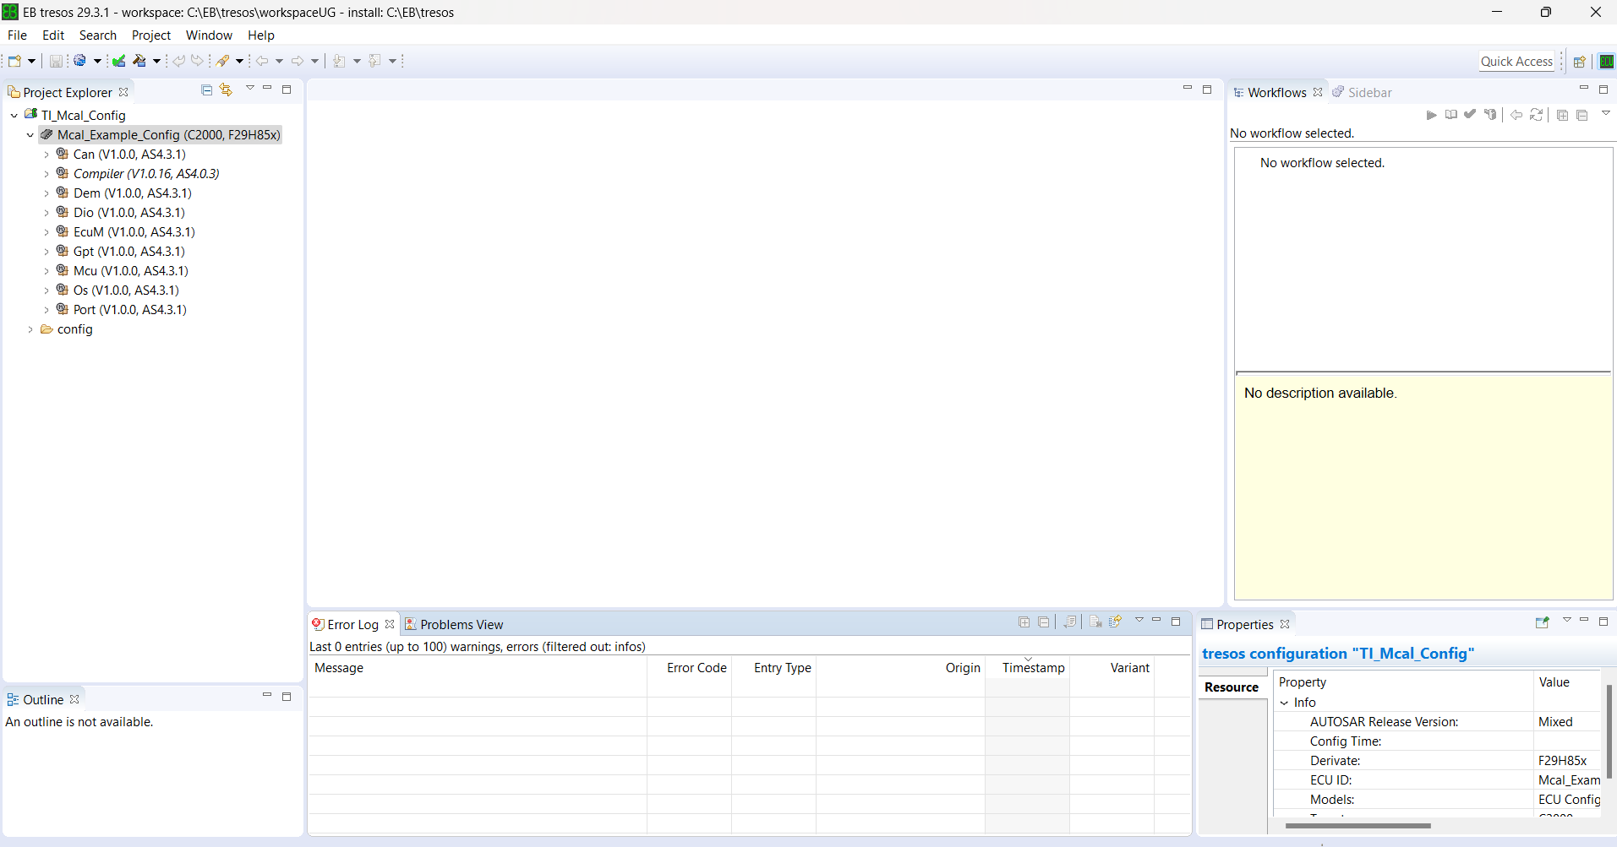Click the generate project hammer icon
The width and height of the screenshot is (1617, 847).
pyautogui.click(x=139, y=61)
